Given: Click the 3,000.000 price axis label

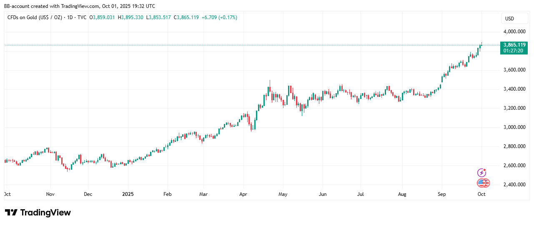Looking at the screenshot, I should point(514,127).
